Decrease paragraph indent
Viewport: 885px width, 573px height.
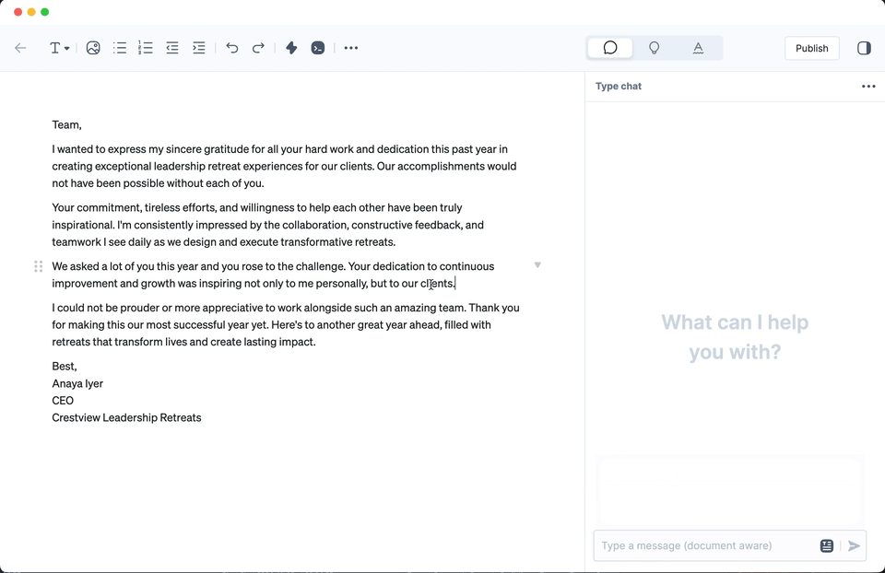click(172, 48)
